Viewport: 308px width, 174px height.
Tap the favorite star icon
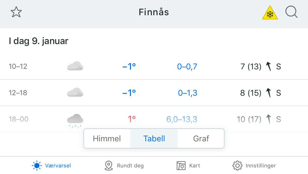pos(16,13)
